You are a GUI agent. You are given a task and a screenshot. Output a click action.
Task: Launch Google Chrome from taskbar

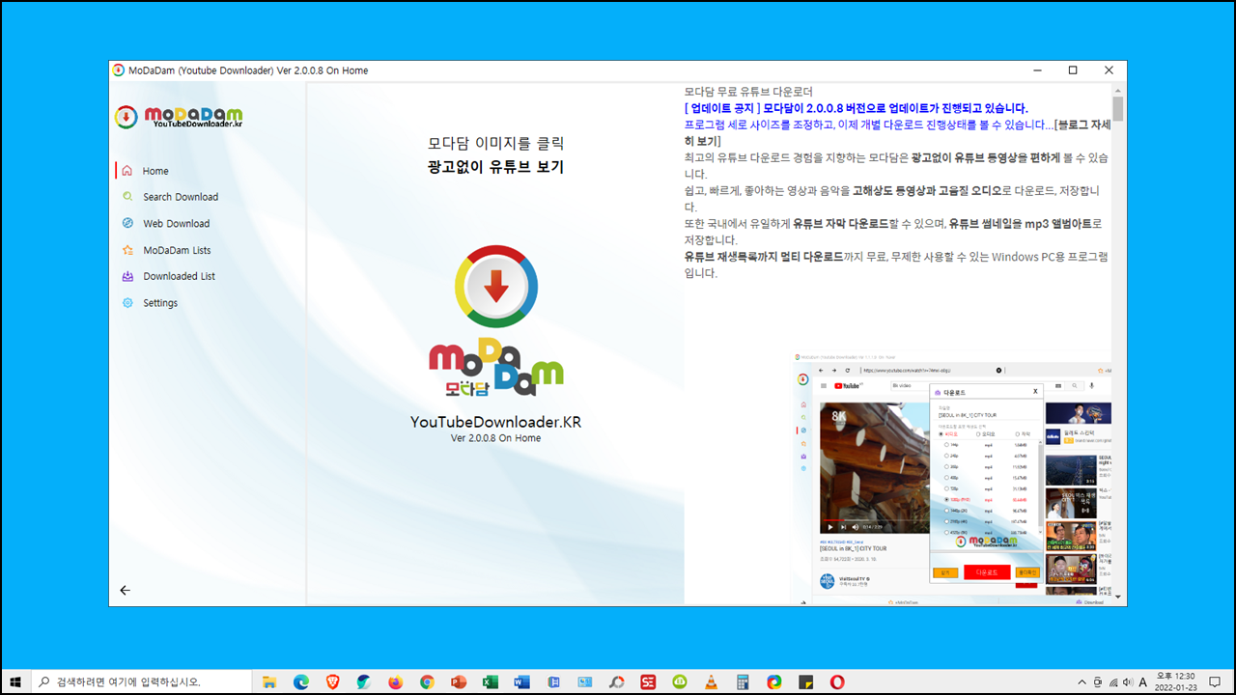pos(427,681)
